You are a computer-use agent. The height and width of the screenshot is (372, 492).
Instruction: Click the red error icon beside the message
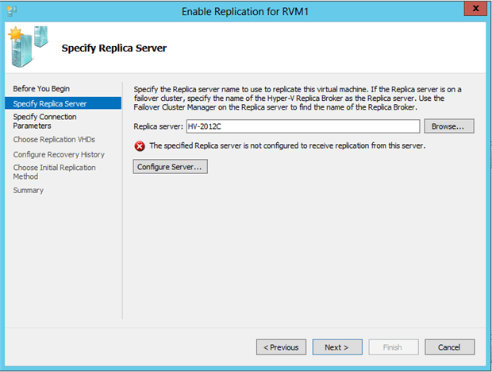pos(140,146)
